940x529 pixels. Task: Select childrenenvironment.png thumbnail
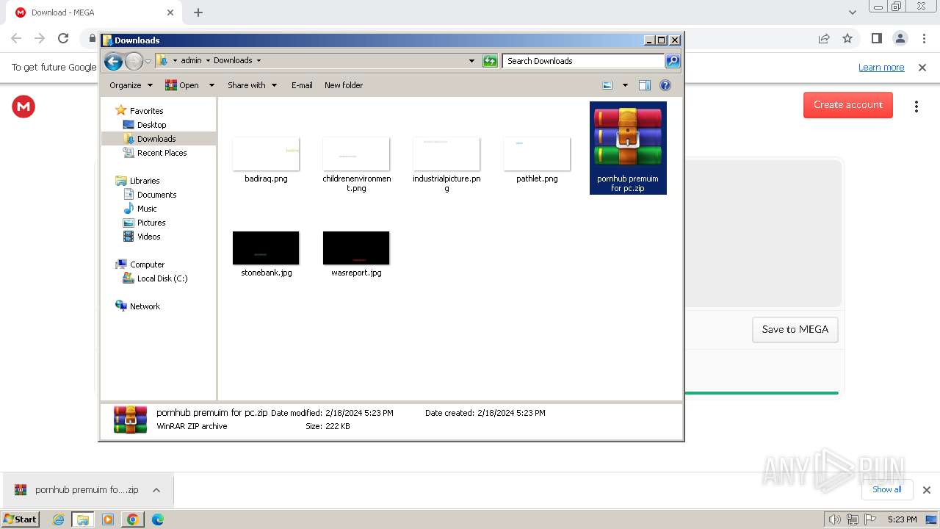(356, 153)
